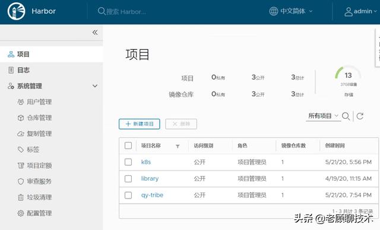This screenshot has width=380, height=230.
Task: Click the 4/19/20, 11:15 AM timestamp
Action: 349,178
